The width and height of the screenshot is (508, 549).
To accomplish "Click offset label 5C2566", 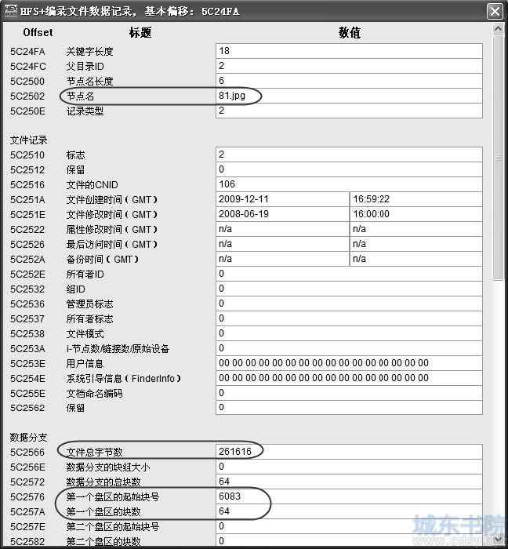I will [x=27, y=452].
